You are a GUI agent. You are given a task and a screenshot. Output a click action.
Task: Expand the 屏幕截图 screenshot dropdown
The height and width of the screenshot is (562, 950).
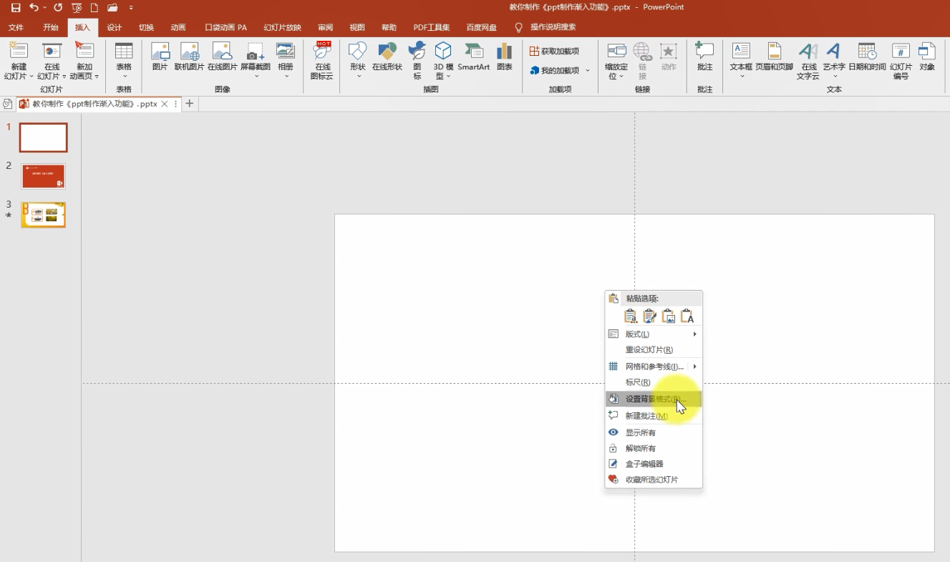tap(256, 76)
